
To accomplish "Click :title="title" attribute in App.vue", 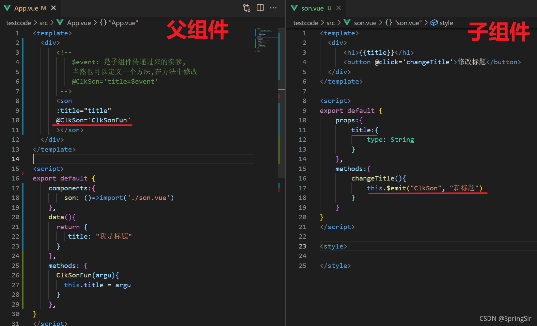I will click(84, 110).
